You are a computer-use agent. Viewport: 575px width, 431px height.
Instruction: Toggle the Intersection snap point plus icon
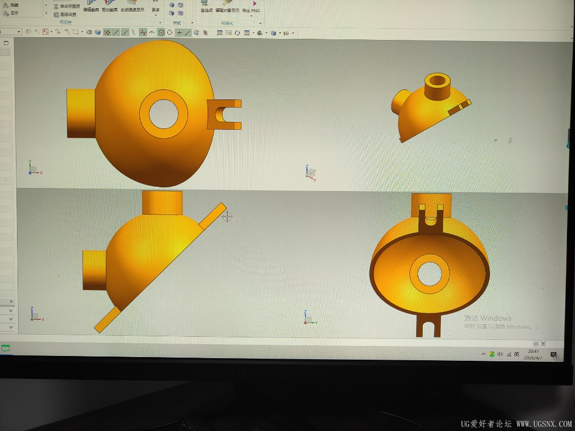[179, 32]
